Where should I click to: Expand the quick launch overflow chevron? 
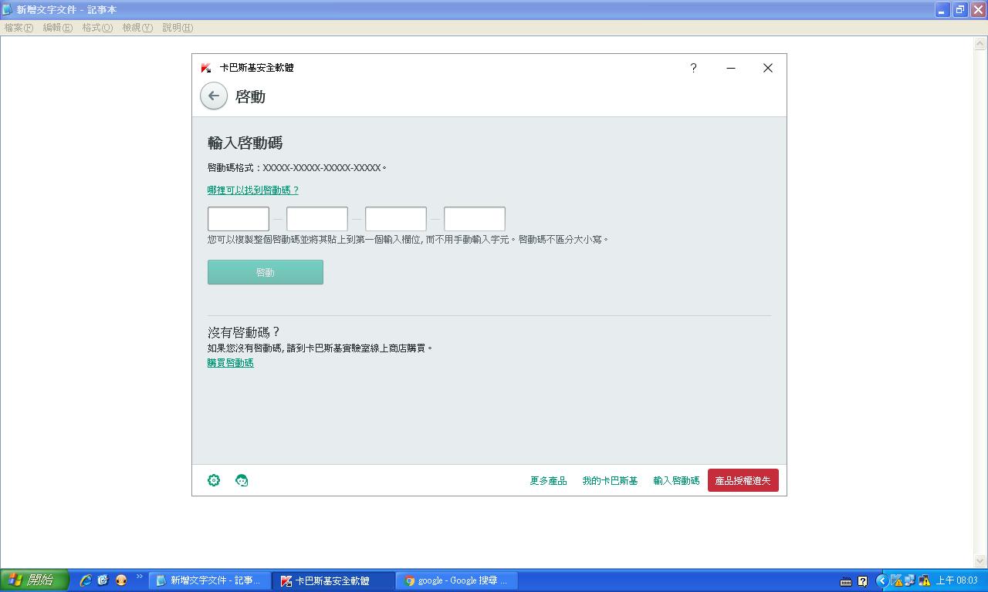(x=140, y=577)
